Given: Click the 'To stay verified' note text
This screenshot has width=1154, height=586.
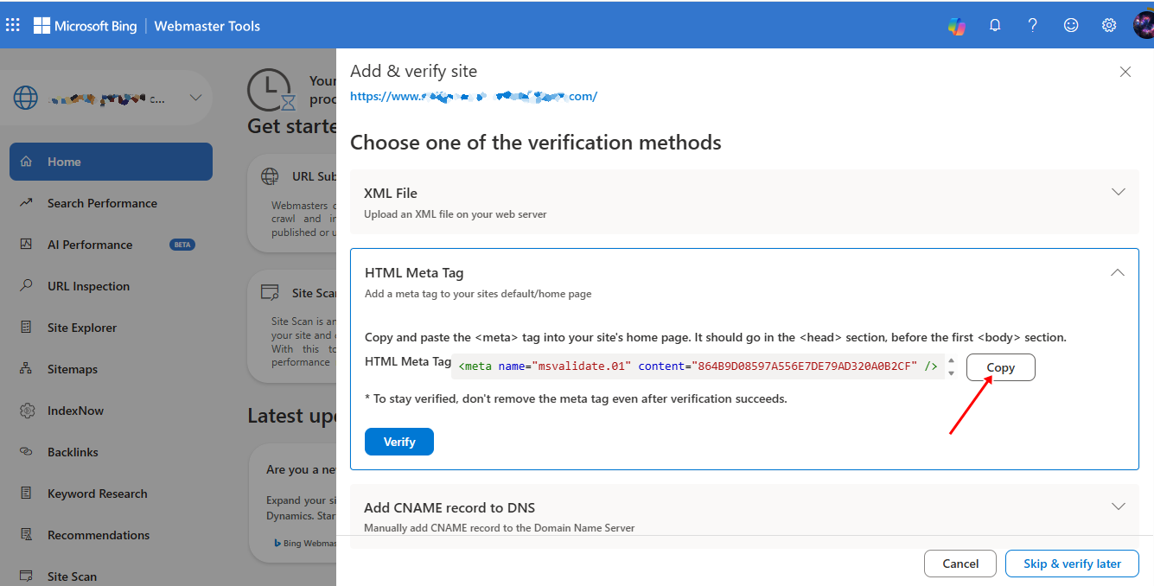Looking at the screenshot, I should click(576, 398).
